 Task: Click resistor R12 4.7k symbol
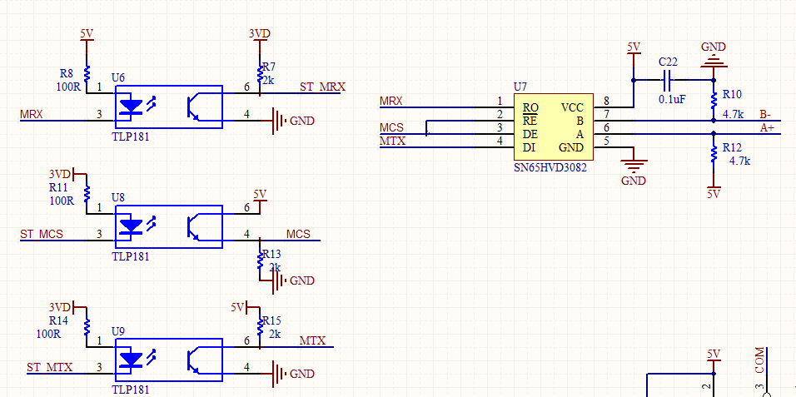[x=714, y=152]
